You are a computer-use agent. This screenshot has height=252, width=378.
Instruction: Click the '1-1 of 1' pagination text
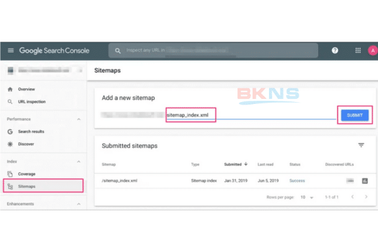[332, 197]
